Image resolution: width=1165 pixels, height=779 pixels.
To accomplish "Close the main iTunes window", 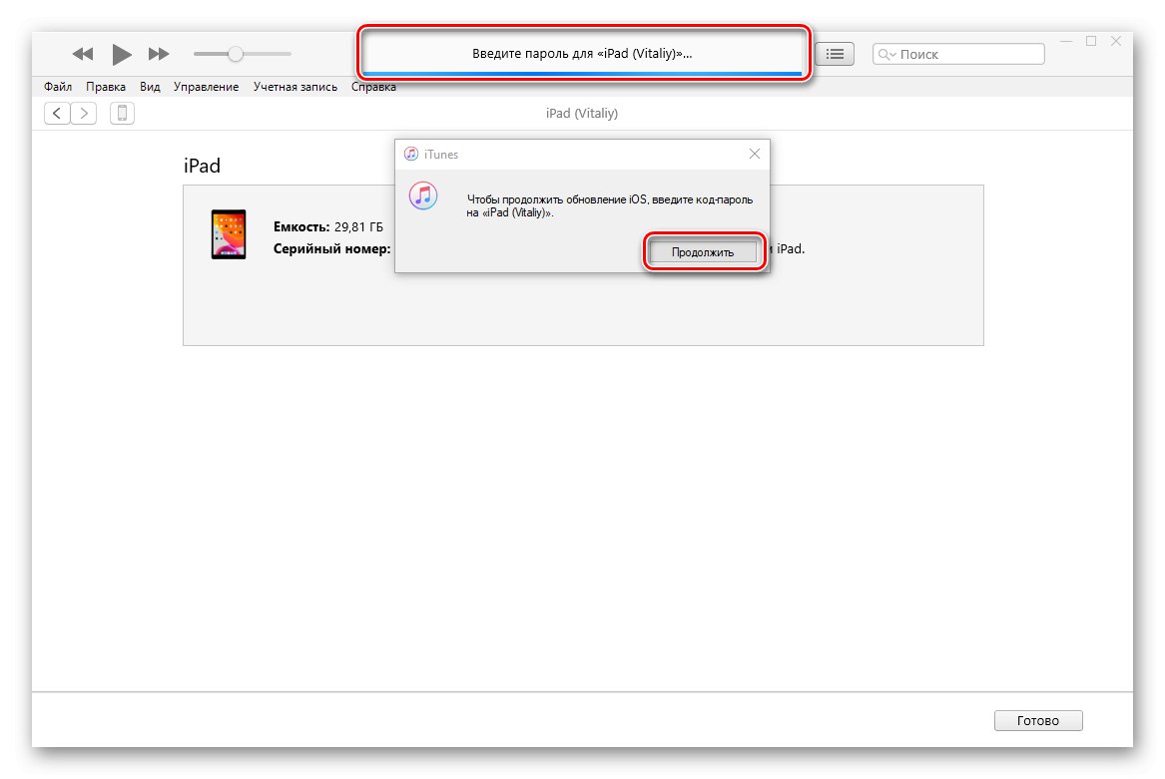I will click(1116, 42).
